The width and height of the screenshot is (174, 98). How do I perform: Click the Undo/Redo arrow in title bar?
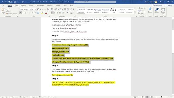point(23,2)
